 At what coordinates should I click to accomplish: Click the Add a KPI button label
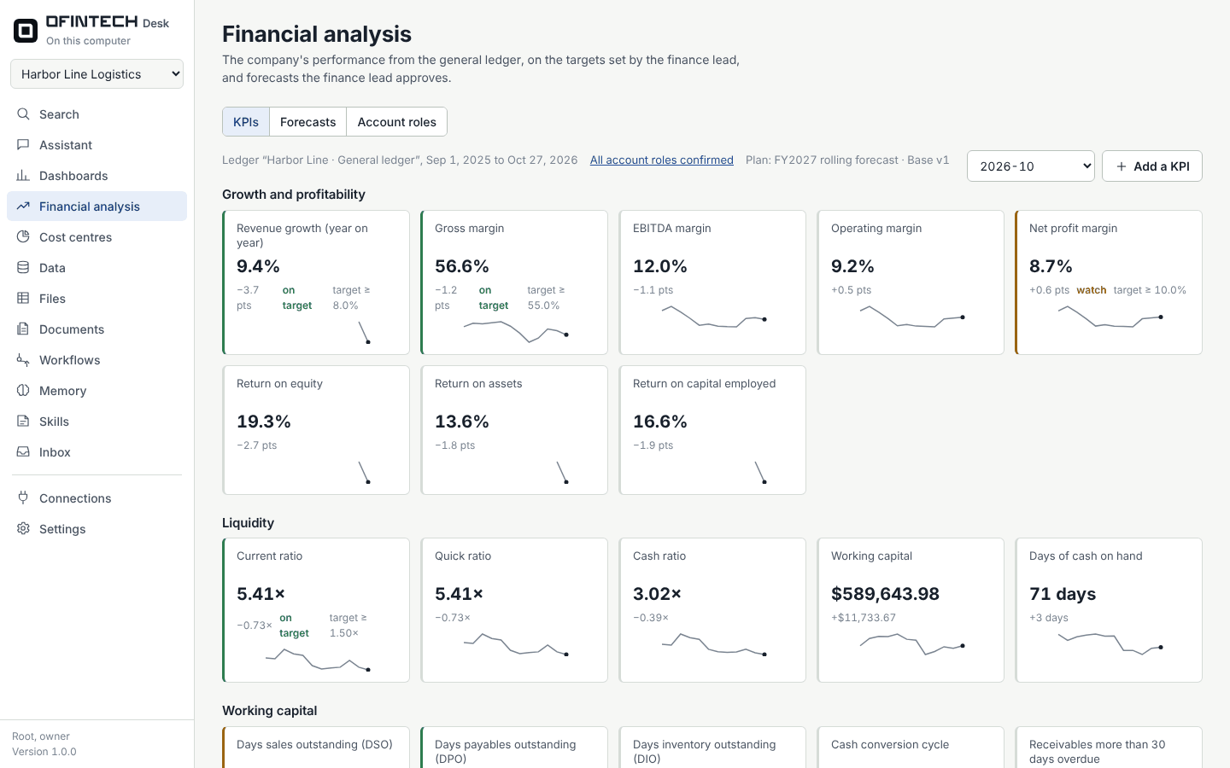coord(1162,166)
